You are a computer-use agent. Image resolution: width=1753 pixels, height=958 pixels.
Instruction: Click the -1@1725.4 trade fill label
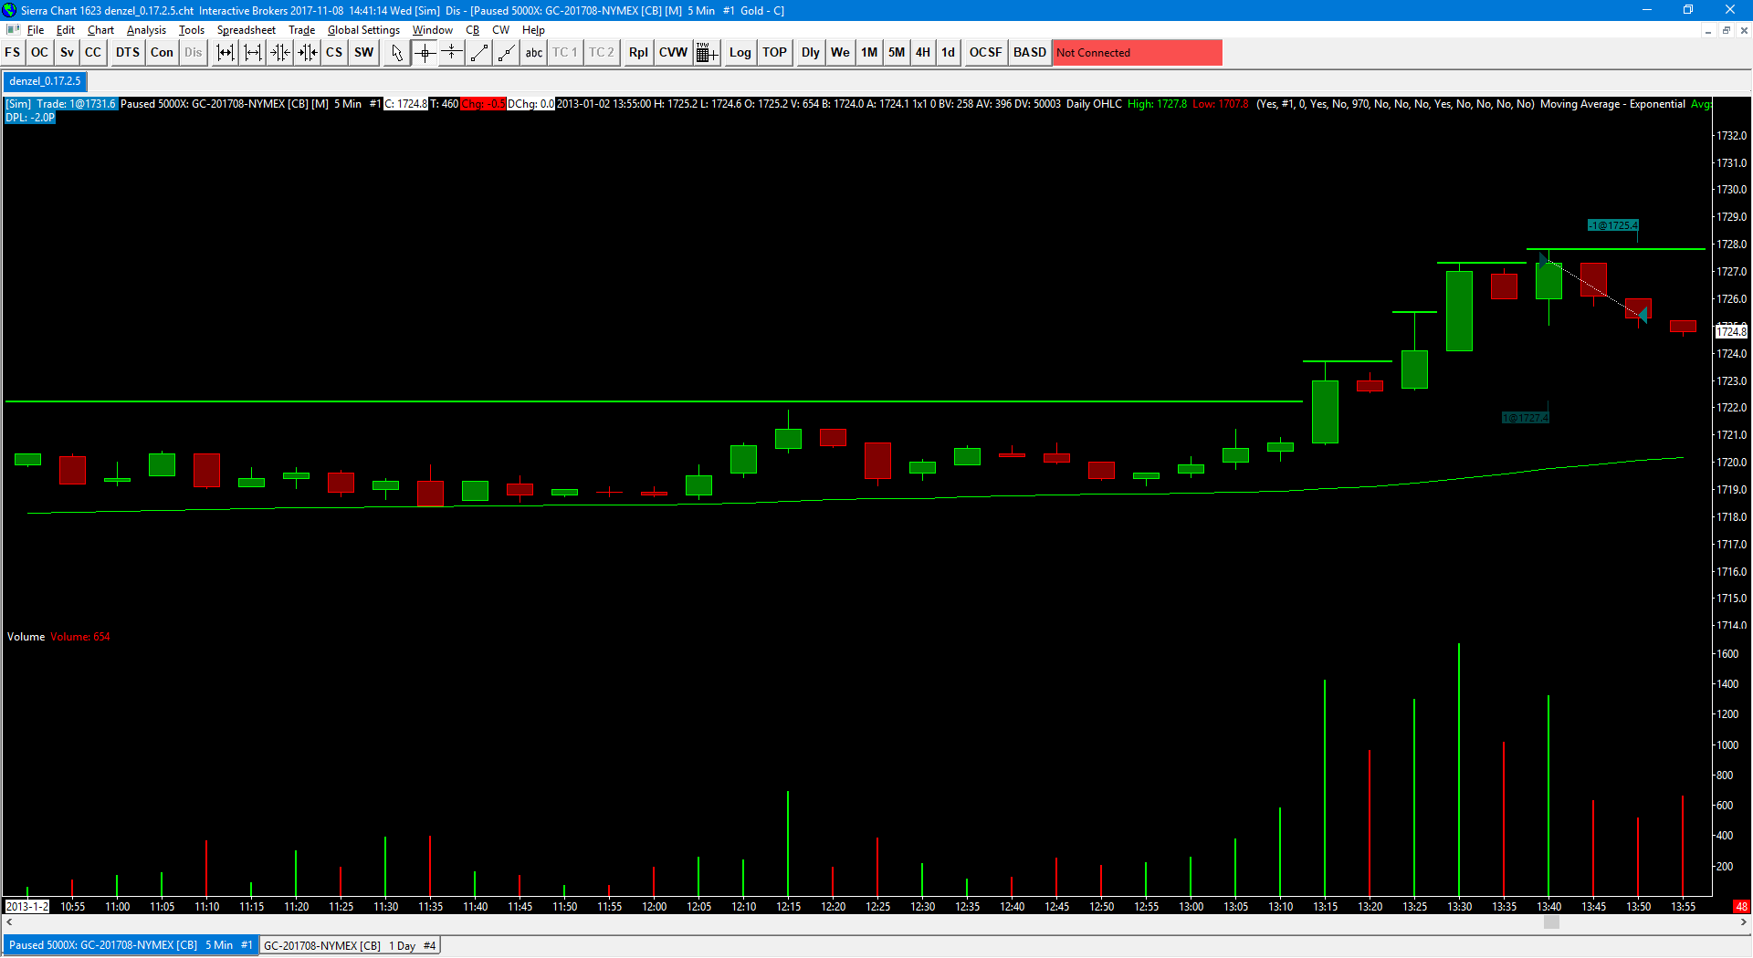click(1613, 225)
